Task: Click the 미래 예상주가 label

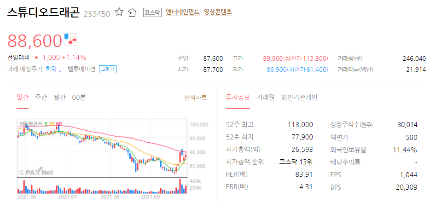Action: (x=25, y=70)
